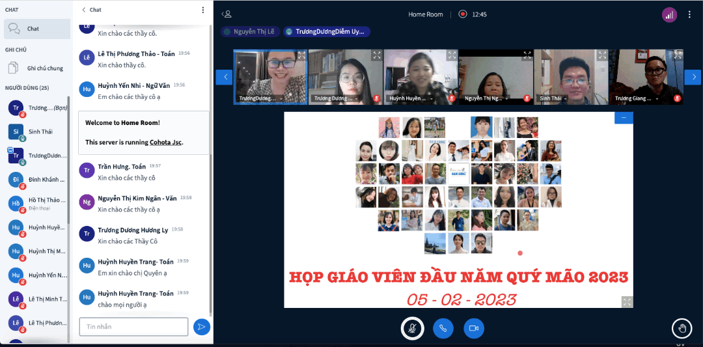
Task: Click the Tin nhắn message input field
Action: coord(133,326)
